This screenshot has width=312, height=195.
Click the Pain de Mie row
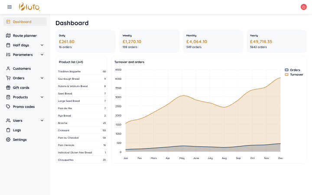tap(81, 108)
